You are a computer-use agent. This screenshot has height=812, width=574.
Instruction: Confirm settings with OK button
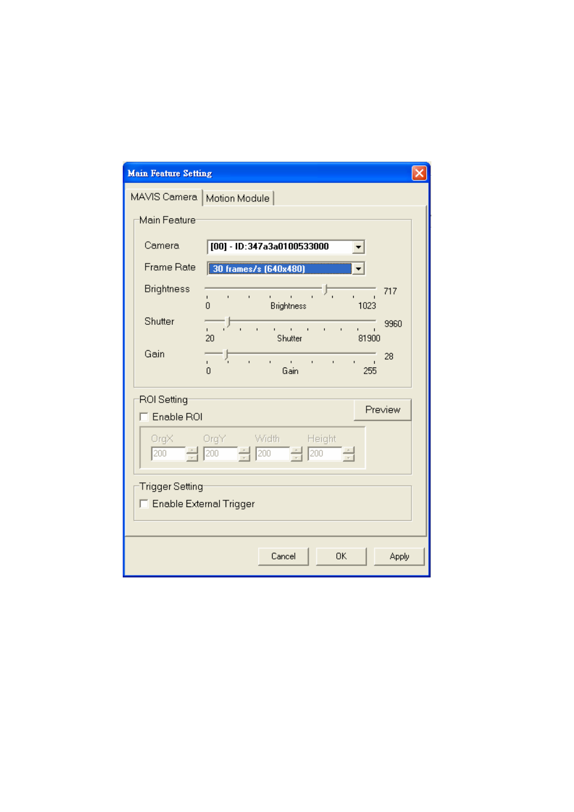341,556
